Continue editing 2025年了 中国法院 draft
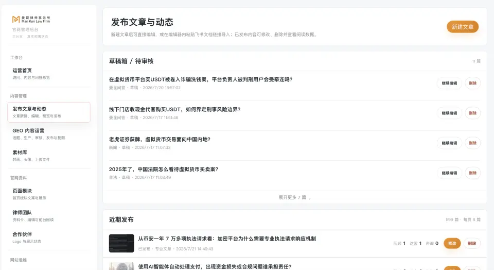Viewport: 494px width, 270px height. [x=449, y=173]
